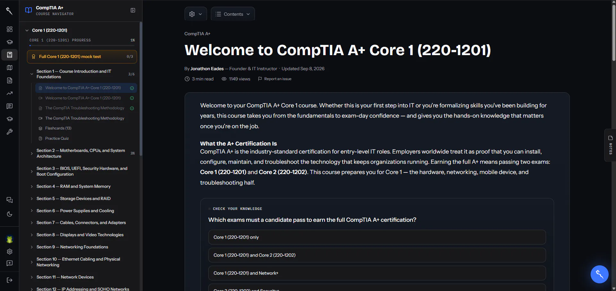Open the dashboard grid icon in the left rail
Viewport: 616px width, 291px height.
point(10,29)
